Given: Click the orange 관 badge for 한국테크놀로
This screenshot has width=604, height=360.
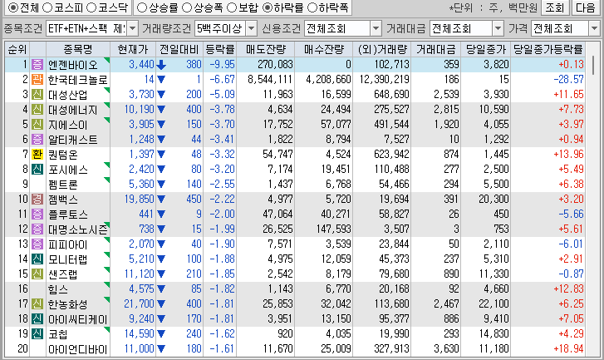Looking at the screenshot, I should click(37, 80).
